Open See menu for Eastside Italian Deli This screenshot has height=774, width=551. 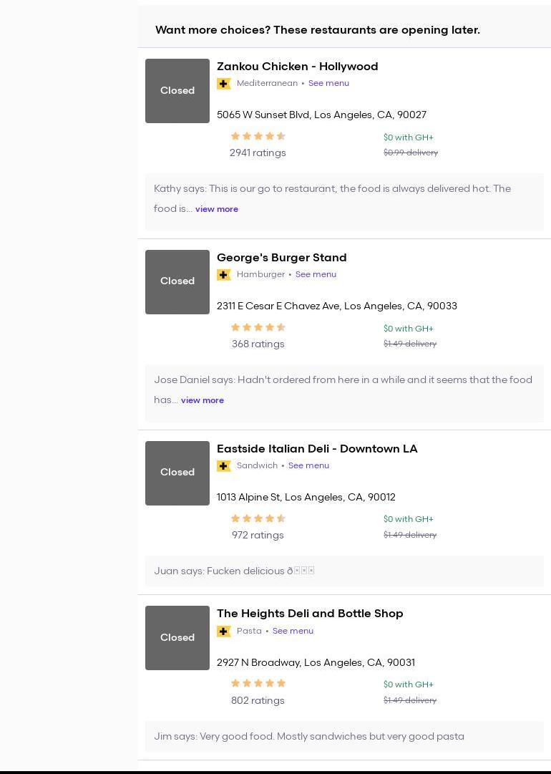click(308, 465)
